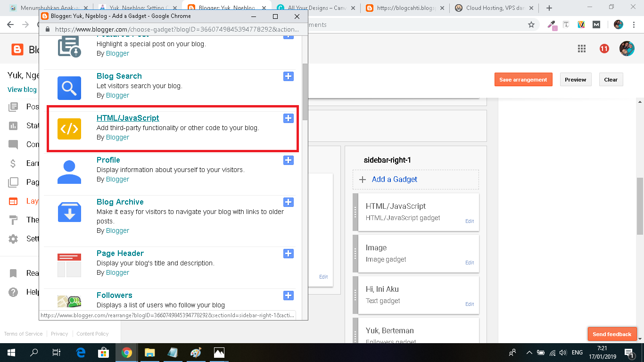This screenshot has height=362, width=644.
Task: Edit the Hi, Ini Aku text gadget
Action: (x=470, y=304)
